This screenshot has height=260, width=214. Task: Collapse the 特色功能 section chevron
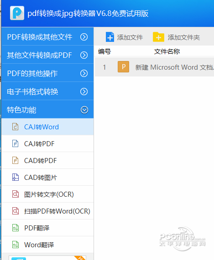[x=84, y=110]
